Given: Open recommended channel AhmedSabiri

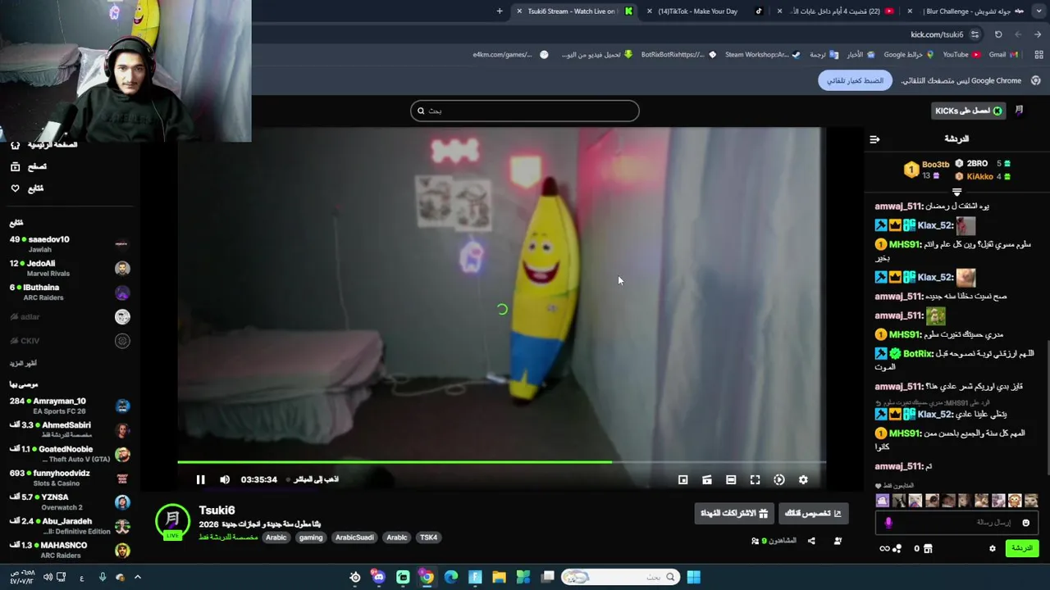Looking at the screenshot, I should (70, 429).
